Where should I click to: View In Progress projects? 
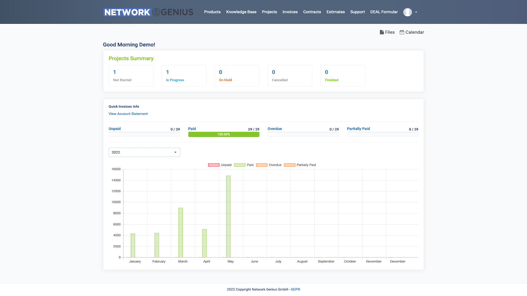pyautogui.click(x=184, y=76)
